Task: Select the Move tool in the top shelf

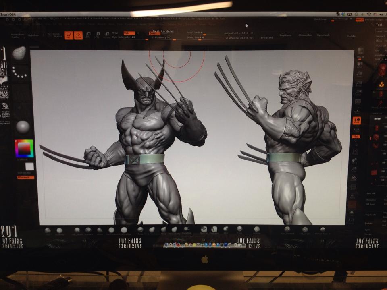Action: tap(87, 35)
